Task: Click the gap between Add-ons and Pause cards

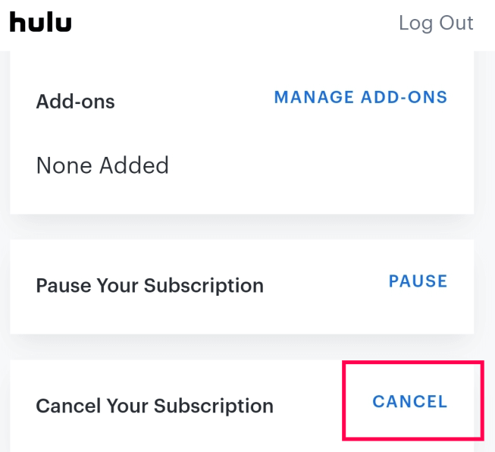Action: click(243, 227)
